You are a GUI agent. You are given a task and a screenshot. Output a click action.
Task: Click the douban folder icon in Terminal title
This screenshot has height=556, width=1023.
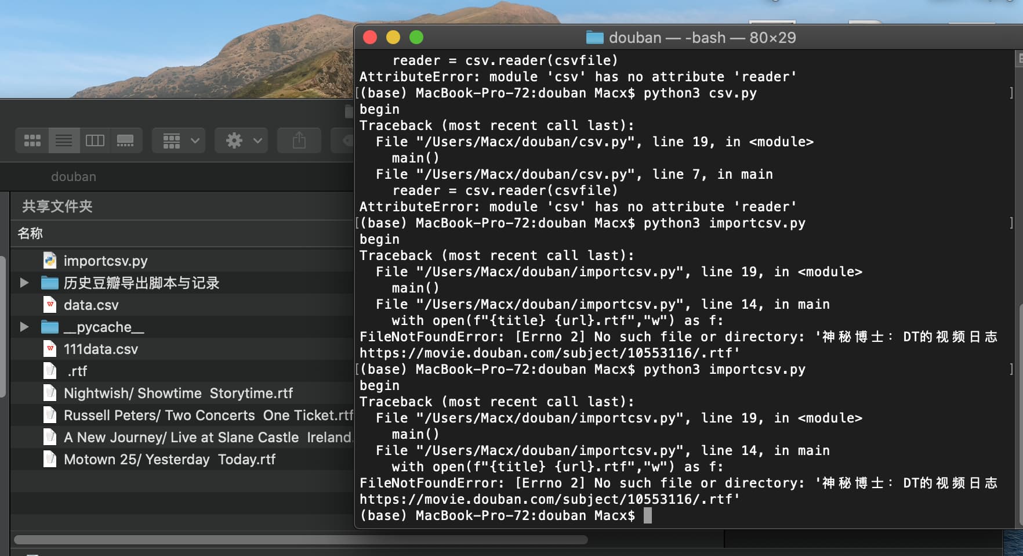(594, 38)
